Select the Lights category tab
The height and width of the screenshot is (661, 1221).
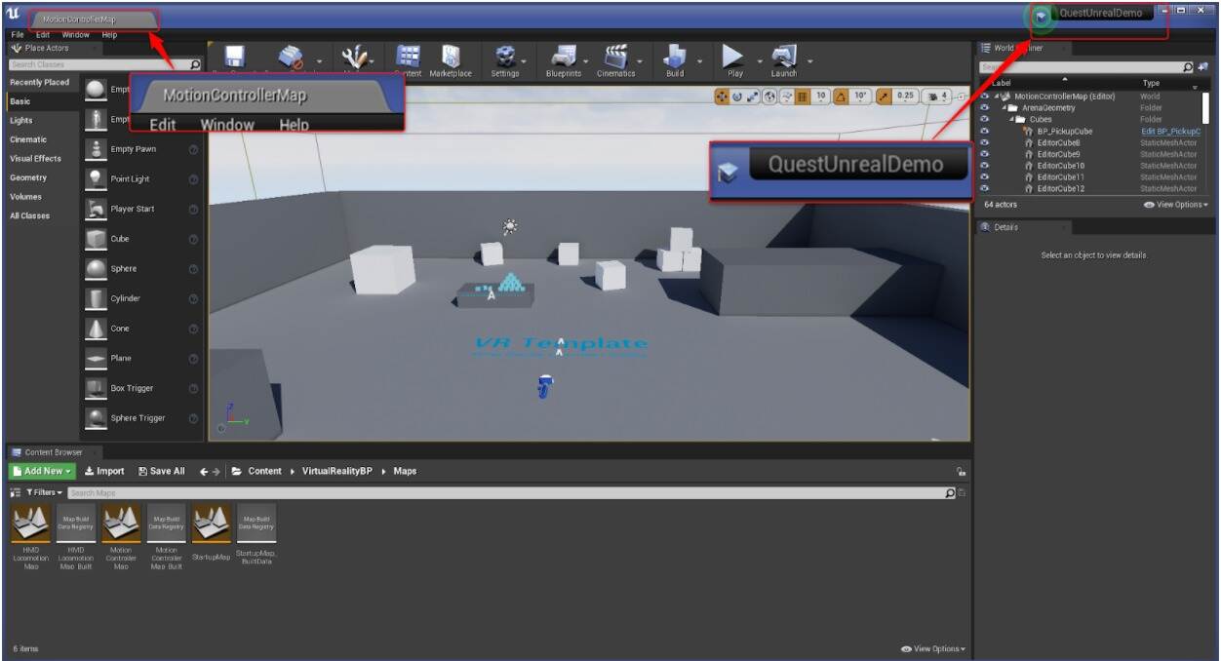coord(21,121)
